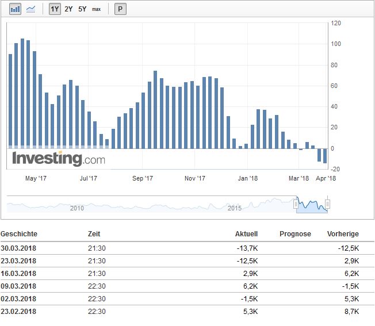Switch to bar chart view

[x=15, y=9]
